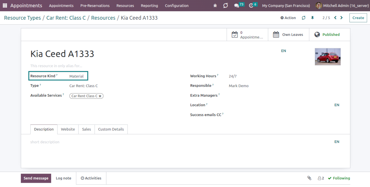The height and width of the screenshot is (187, 370).
Task: Click the bug debug icon
Action: (x=215, y=6)
